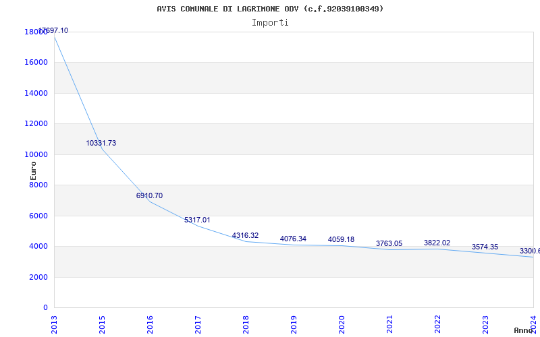This screenshot has width=540, height=337.
Task: Click the 2018 x-axis year label
Action: (x=246, y=324)
